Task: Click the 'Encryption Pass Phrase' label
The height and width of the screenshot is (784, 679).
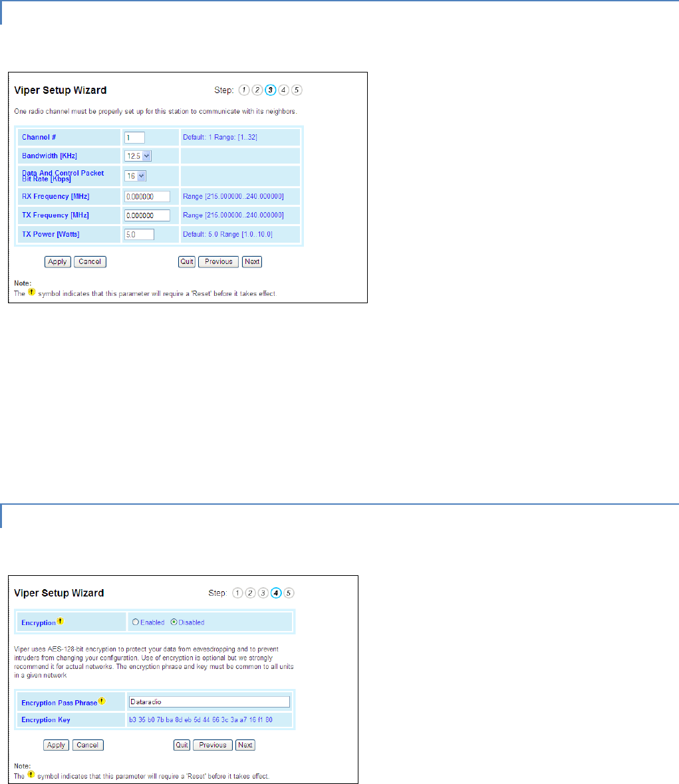Action: 59,702
